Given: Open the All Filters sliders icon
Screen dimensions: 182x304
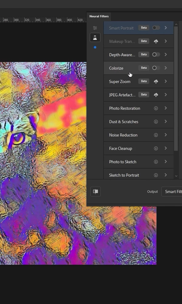Looking at the screenshot, I should click(x=95, y=28).
